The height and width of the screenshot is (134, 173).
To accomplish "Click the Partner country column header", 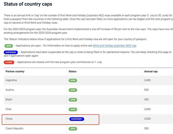I will [15, 71].
